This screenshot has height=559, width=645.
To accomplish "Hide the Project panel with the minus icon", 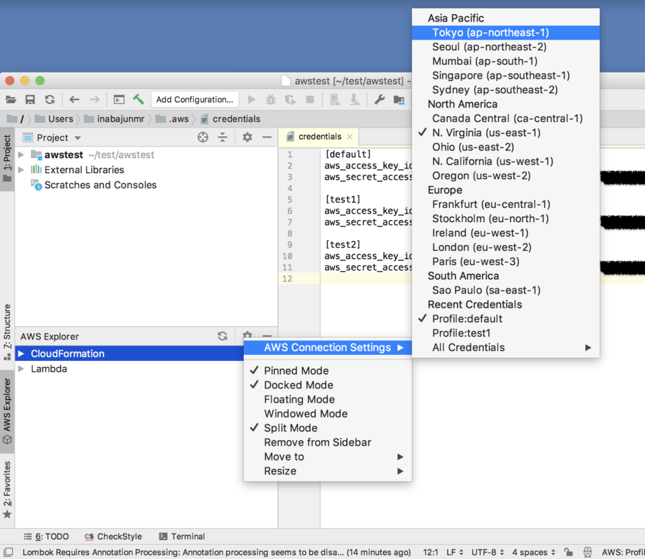I will pos(267,137).
